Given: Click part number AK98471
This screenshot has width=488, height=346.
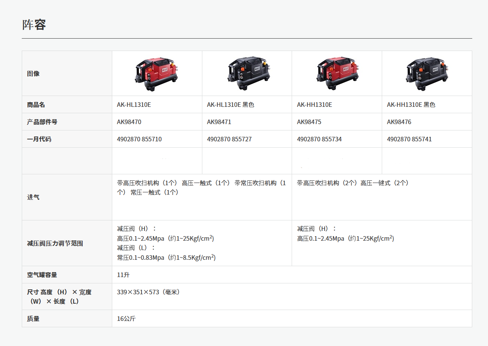Looking at the screenshot, I should click(219, 122).
